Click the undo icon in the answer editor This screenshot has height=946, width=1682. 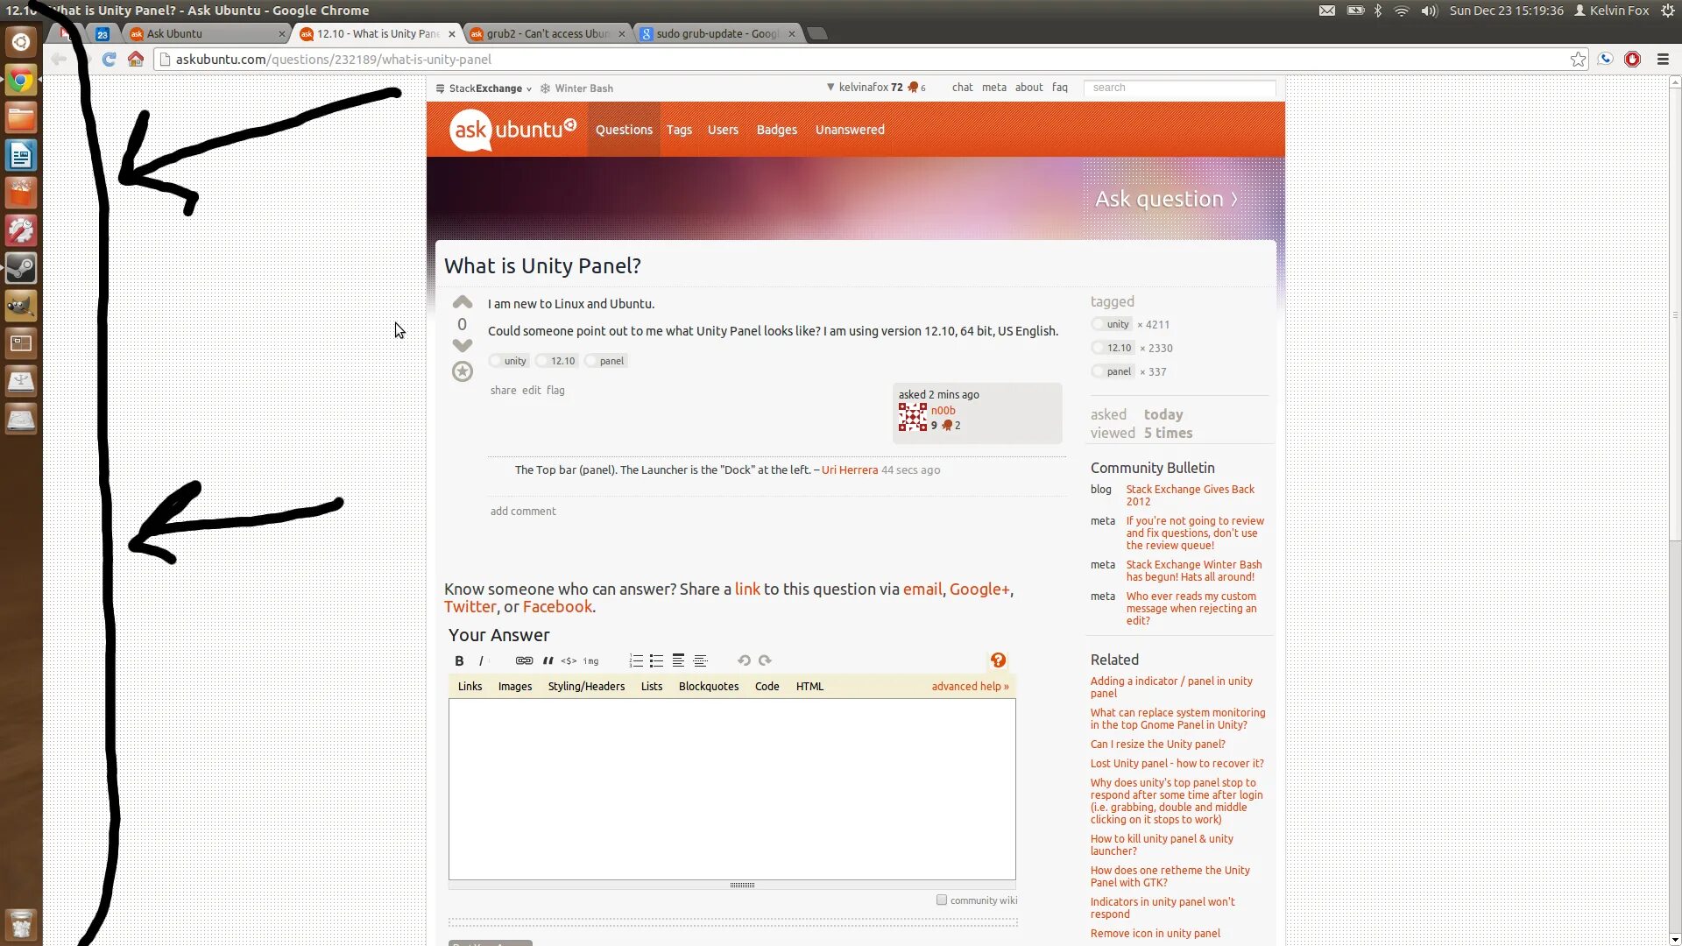744,660
